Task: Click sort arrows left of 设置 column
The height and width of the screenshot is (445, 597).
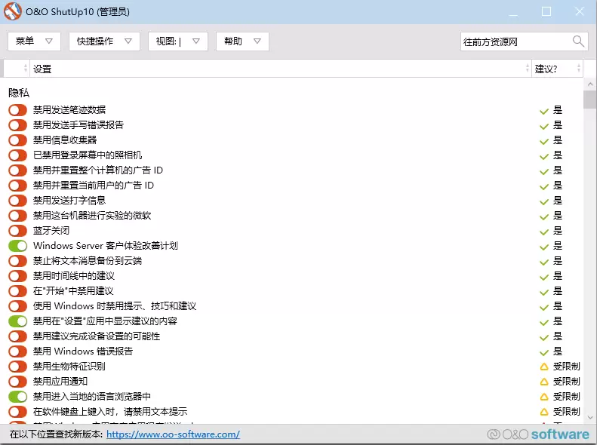Action: click(x=26, y=69)
